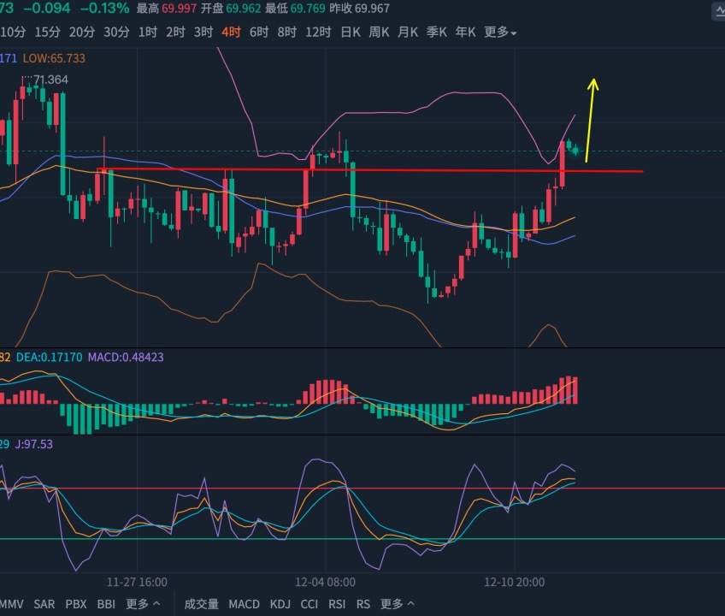
Task: Select the CCI indicator
Action: (309, 604)
